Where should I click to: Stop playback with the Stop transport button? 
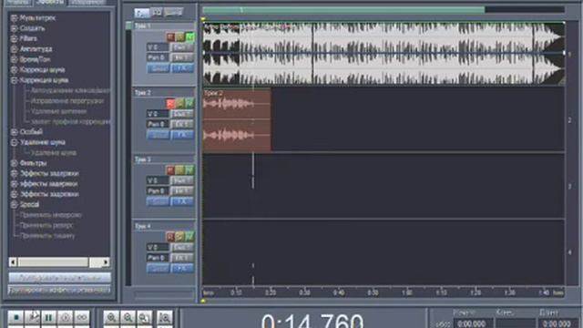click(16, 318)
